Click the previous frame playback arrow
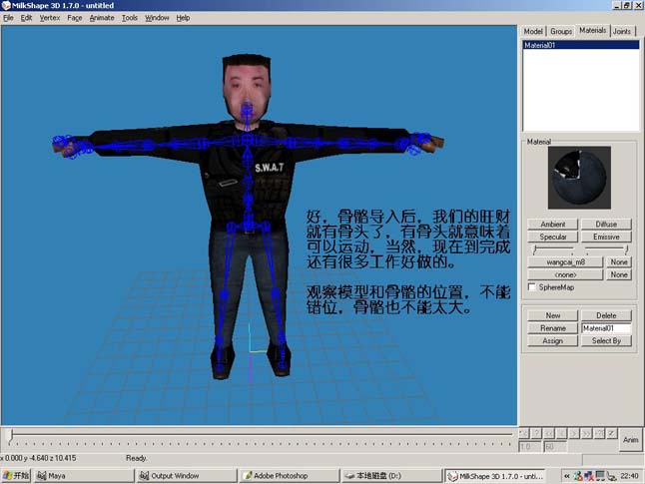Viewport: 645px width, 484px height. click(561, 433)
